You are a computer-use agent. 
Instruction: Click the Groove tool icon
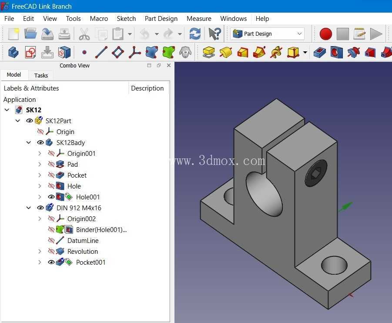[354, 52]
